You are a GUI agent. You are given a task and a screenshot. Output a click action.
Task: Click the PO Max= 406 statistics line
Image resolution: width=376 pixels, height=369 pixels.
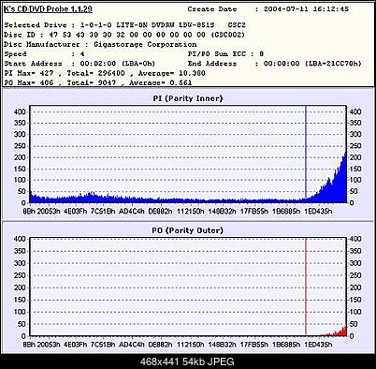coord(98,82)
